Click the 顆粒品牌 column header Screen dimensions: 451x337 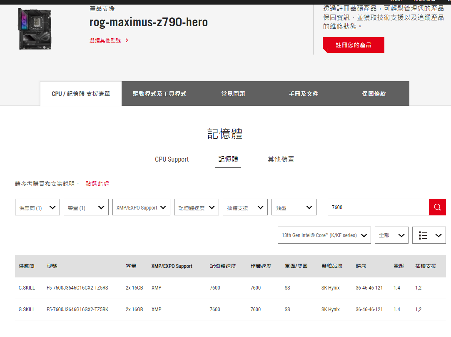tap(332, 266)
